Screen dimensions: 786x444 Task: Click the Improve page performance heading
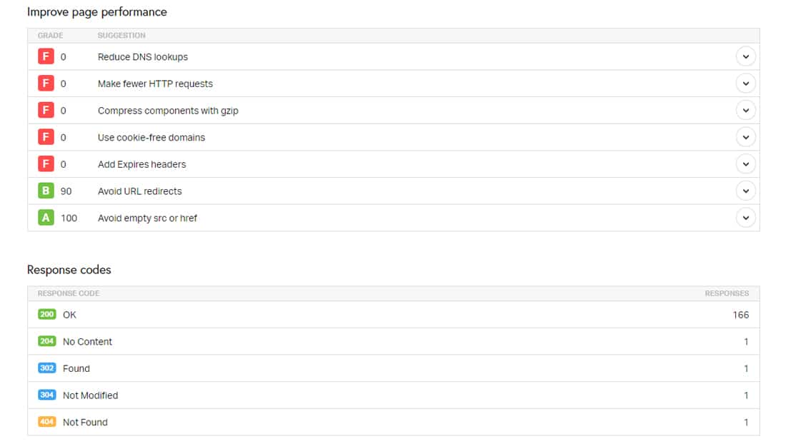tap(96, 12)
